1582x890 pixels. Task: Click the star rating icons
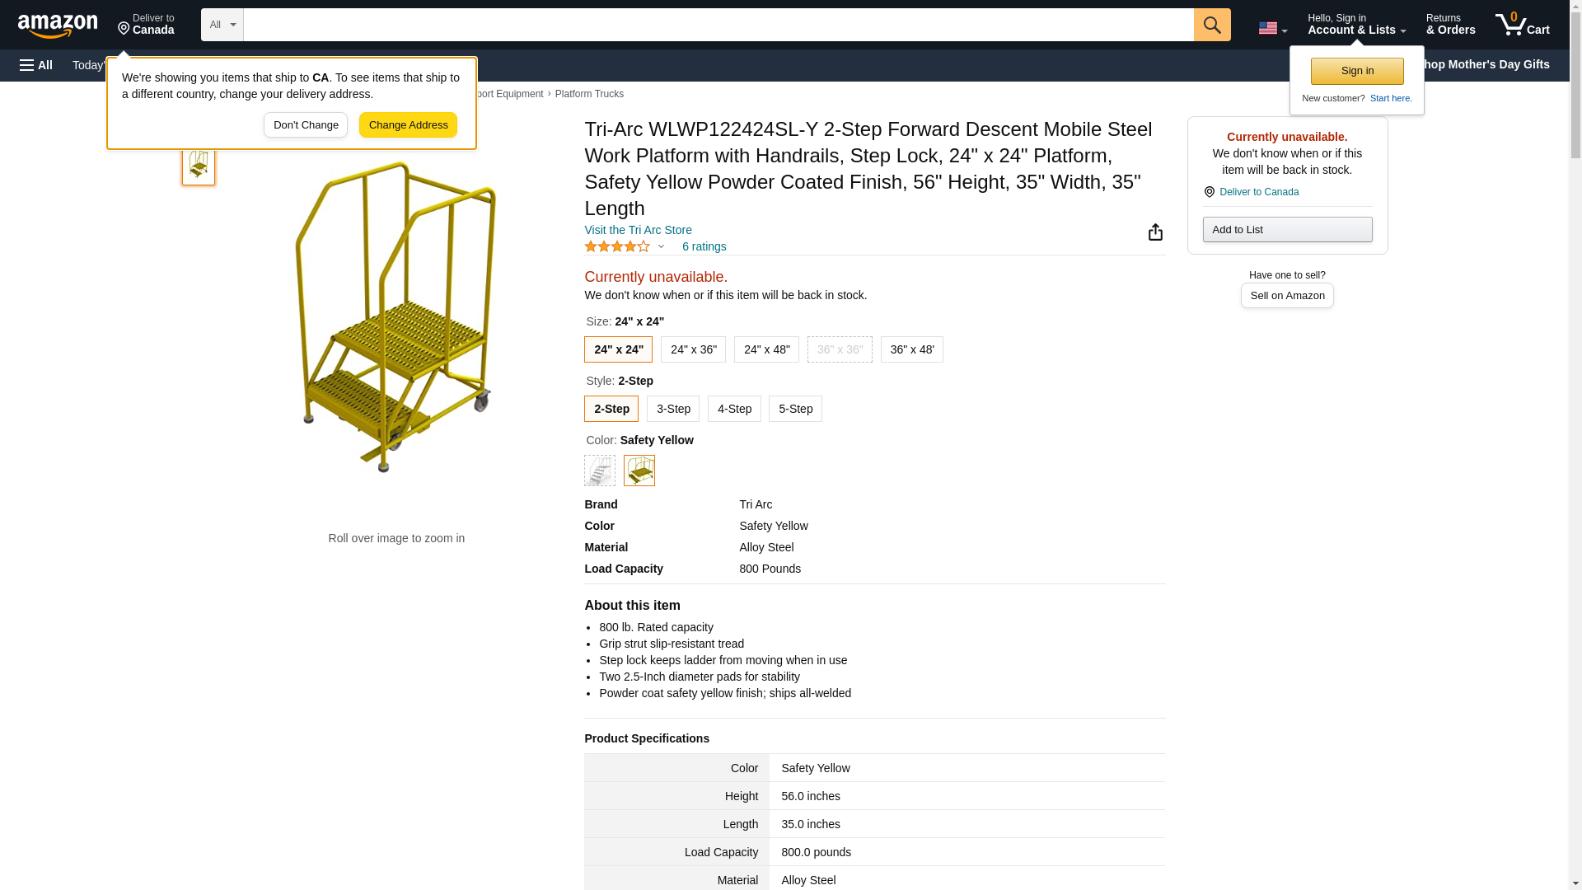[x=617, y=246]
